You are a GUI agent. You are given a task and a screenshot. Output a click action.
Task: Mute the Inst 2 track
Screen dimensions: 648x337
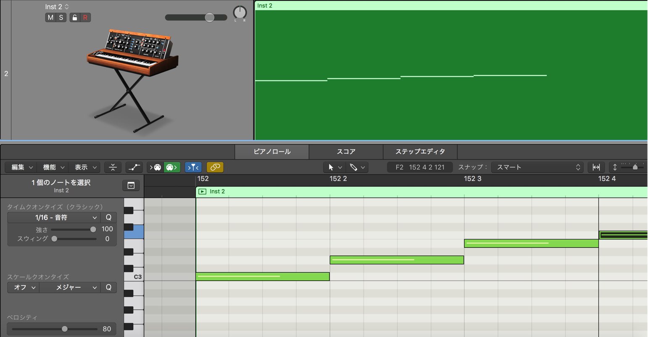point(50,18)
